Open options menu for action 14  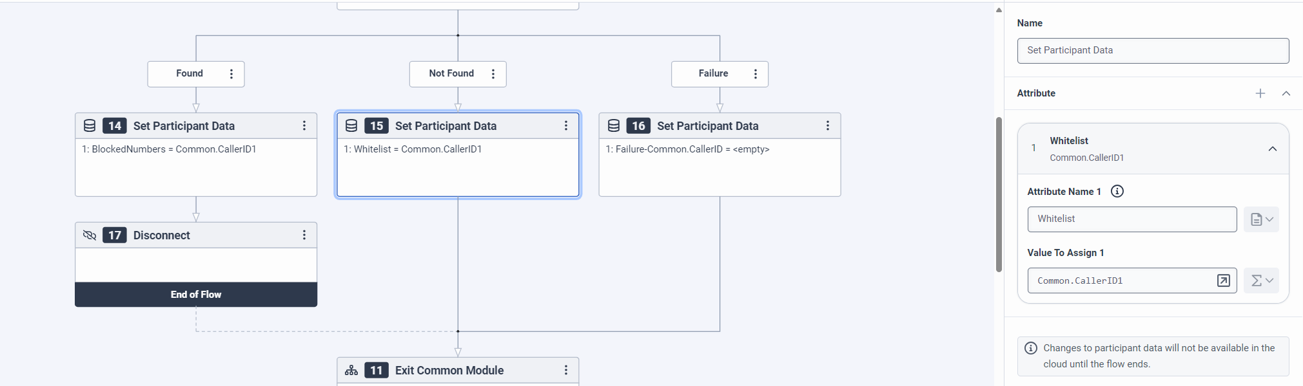304,126
